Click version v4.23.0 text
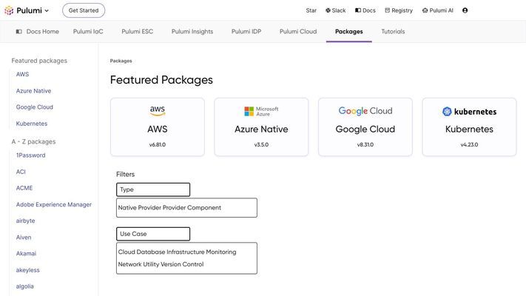 (469, 144)
